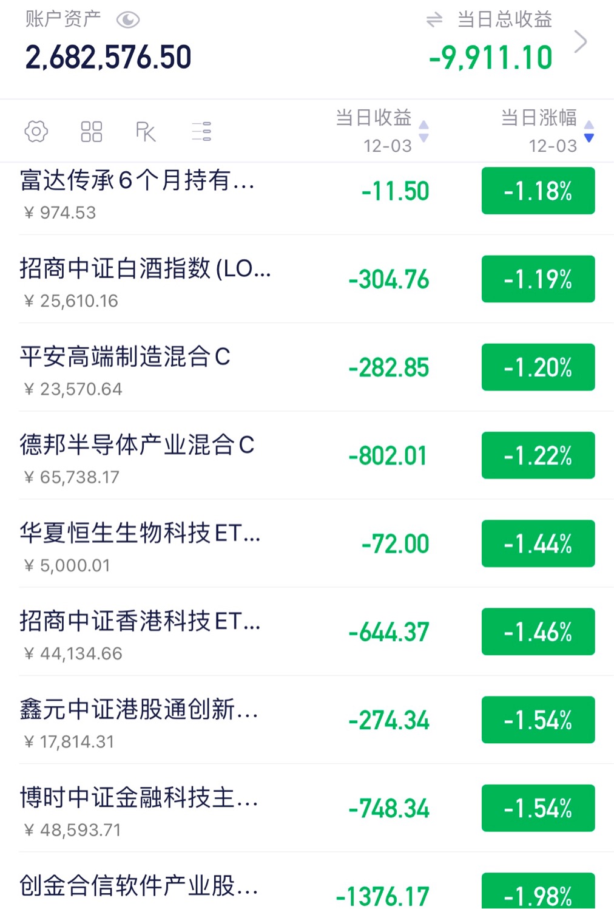
Task: Tap the -1.22% badge for 德邦半导体
Action: (538, 455)
